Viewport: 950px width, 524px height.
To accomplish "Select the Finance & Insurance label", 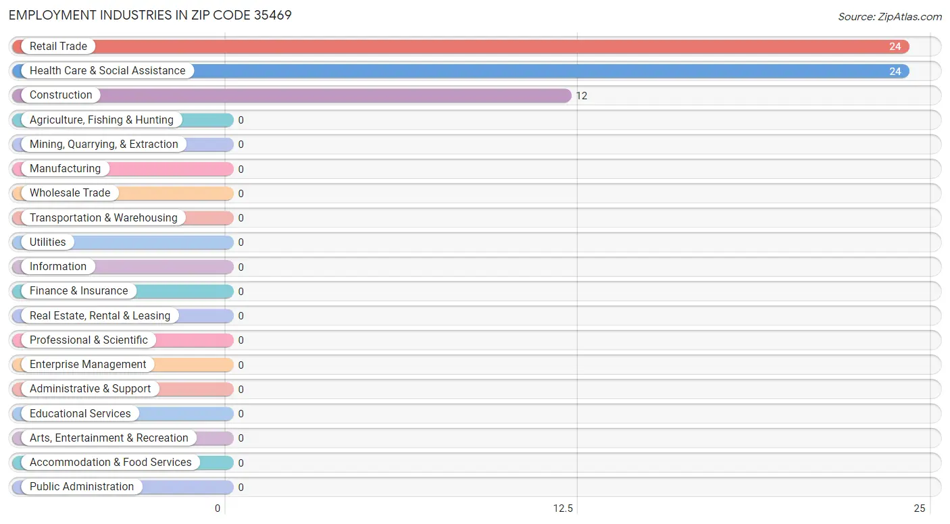I will pyautogui.click(x=79, y=290).
